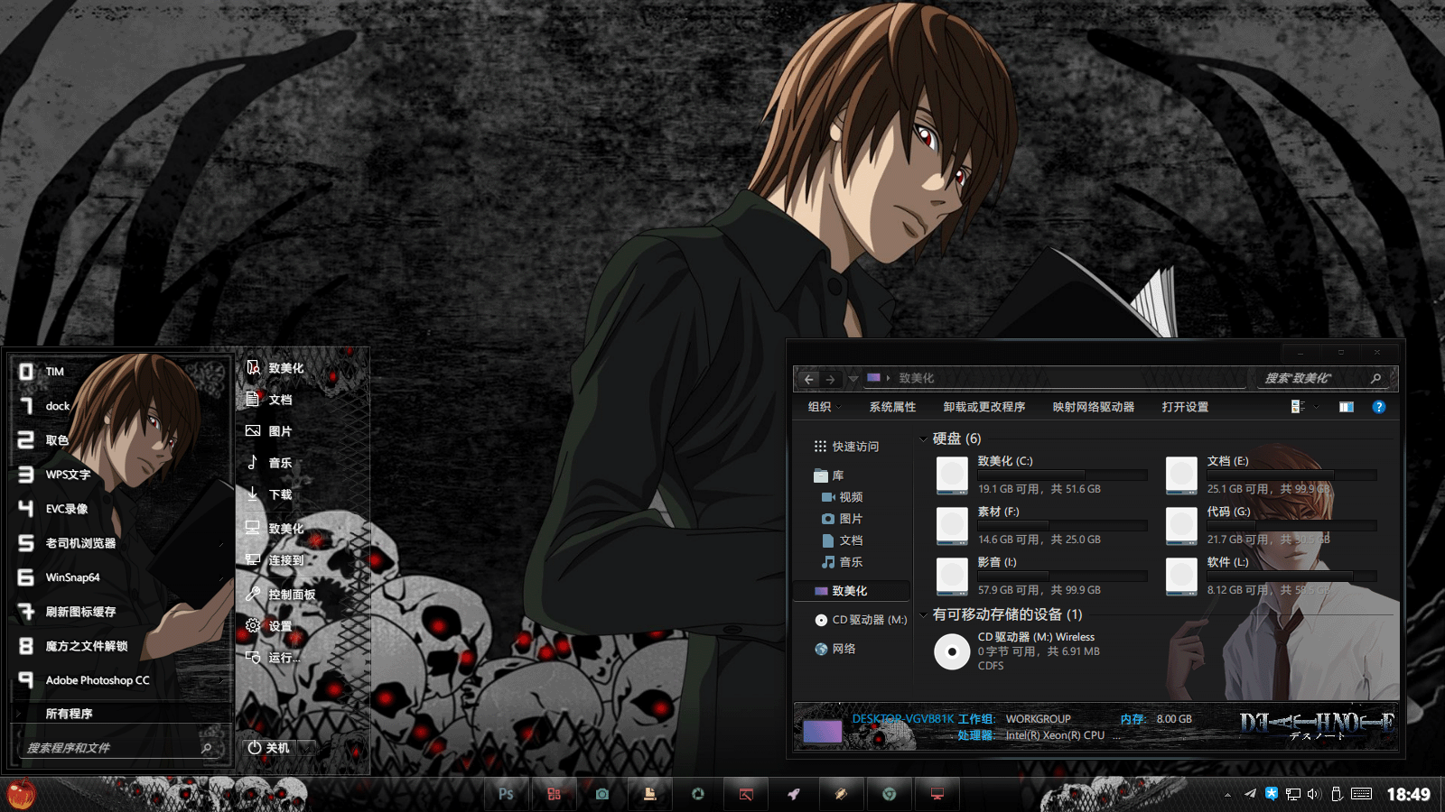Select the 致美化 (C:) drive
Image resolution: width=1445 pixels, height=812 pixels.
1041,475
